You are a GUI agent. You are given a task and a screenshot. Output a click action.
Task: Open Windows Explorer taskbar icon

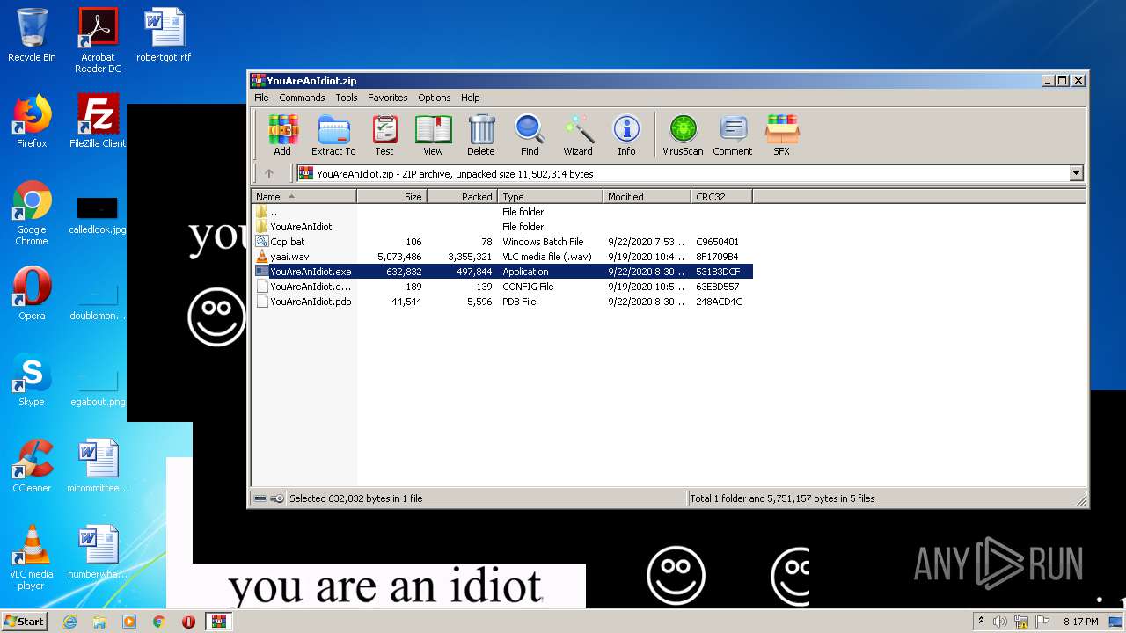pos(99,622)
